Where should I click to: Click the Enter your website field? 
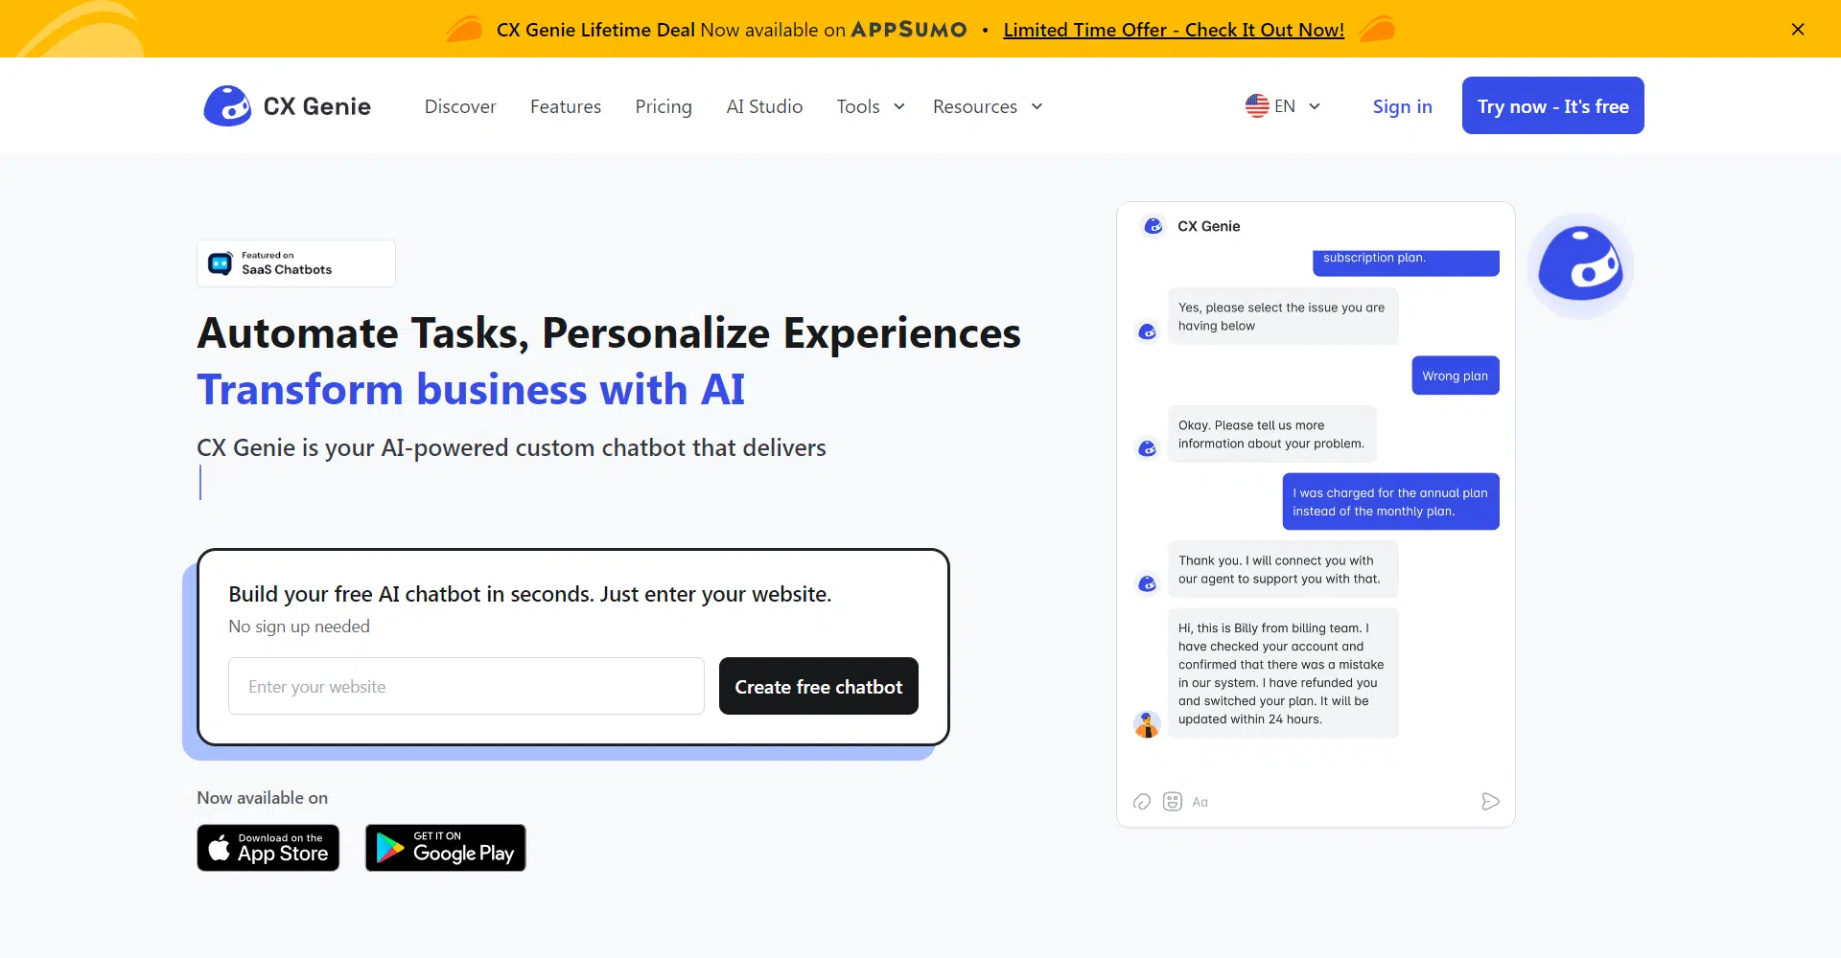click(x=466, y=687)
